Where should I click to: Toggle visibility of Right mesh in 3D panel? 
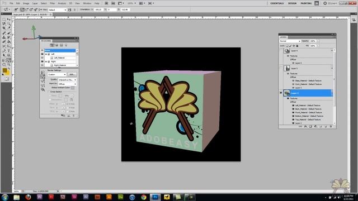42,61
